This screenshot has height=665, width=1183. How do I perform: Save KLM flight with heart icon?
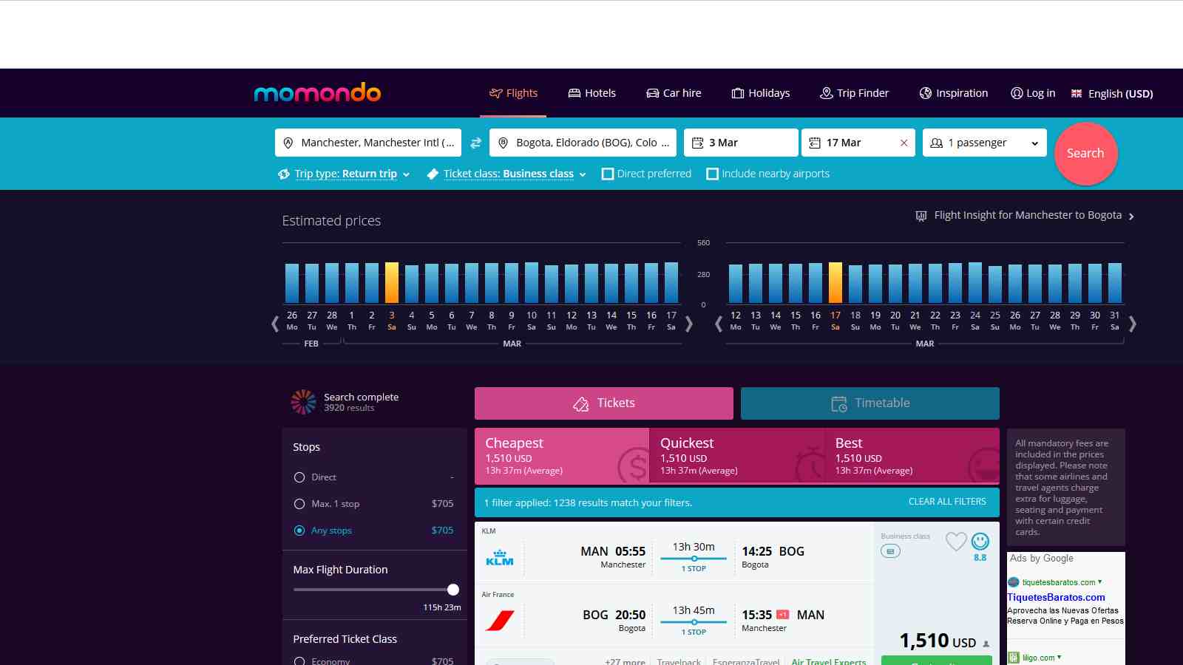956,542
